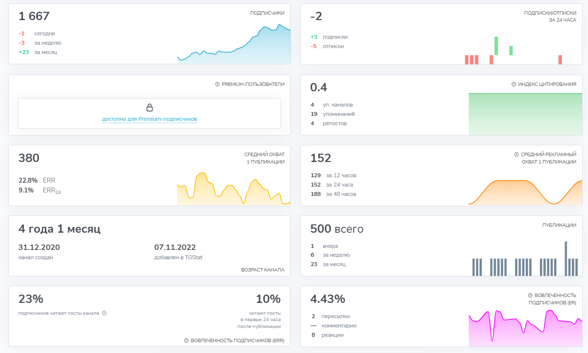This screenshot has width=588, height=353.
Task: Click the channel age '4 года 1 месяц'
Action: point(59,229)
